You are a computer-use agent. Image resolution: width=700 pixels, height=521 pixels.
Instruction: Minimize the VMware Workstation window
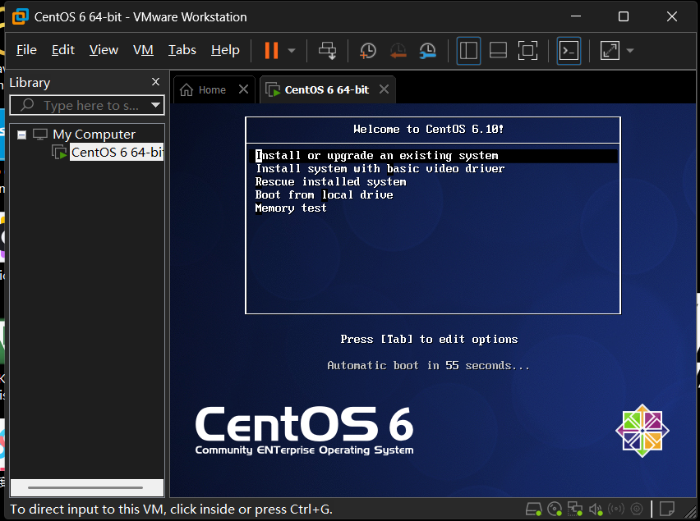pos(576,16)
